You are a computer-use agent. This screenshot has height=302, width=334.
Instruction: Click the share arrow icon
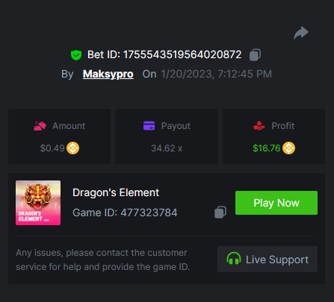pyautogui.click(x=301, y=33)
